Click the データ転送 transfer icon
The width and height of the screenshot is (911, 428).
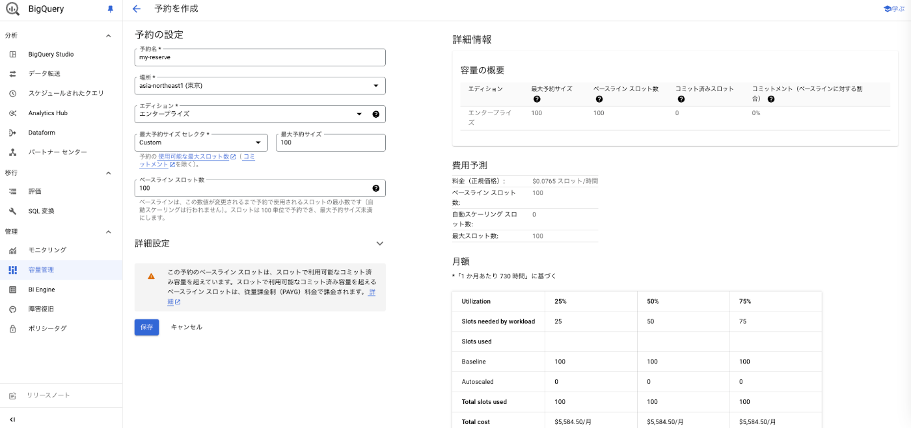(12, 74)
